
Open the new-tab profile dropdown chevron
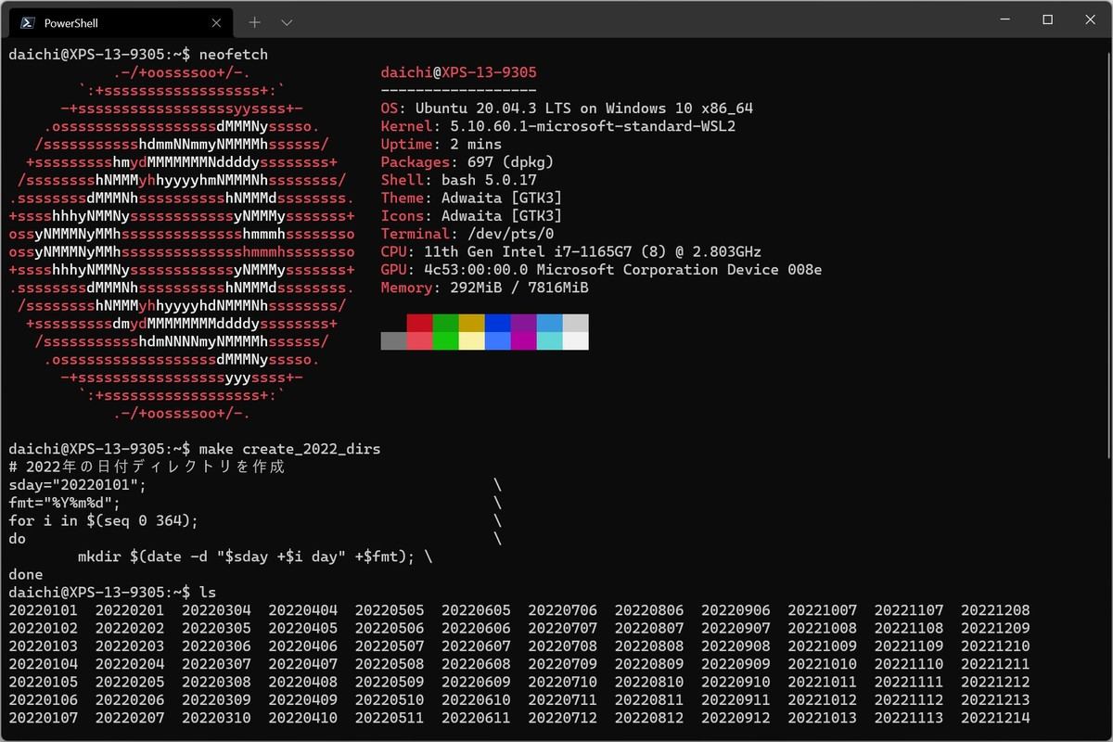click(x=287, y=22)
